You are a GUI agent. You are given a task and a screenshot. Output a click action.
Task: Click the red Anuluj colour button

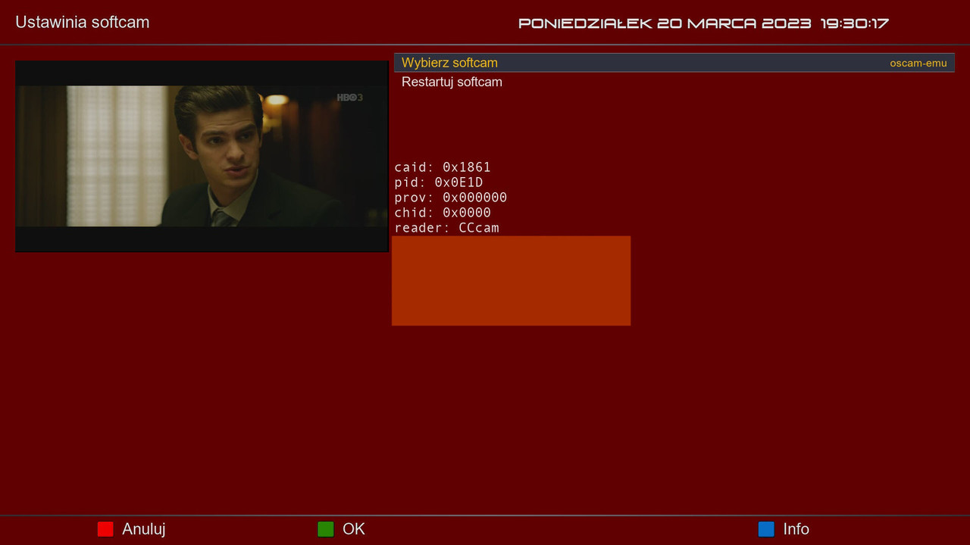point(105,529)
